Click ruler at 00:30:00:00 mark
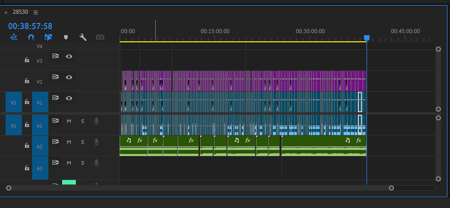Image resolution: width=450 pixels, height=208 pixels. pyautogui.click(x=310, y=31)
